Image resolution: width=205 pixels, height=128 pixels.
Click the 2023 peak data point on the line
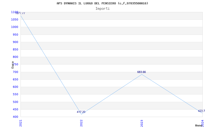(x=142, y=74)
